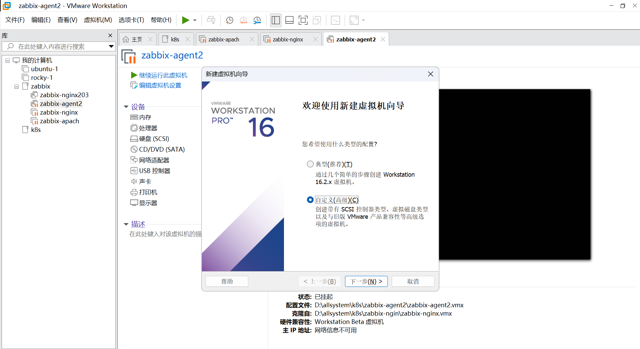Click the 硬盘 (SCSI) disk icon

tap(134, 139)
